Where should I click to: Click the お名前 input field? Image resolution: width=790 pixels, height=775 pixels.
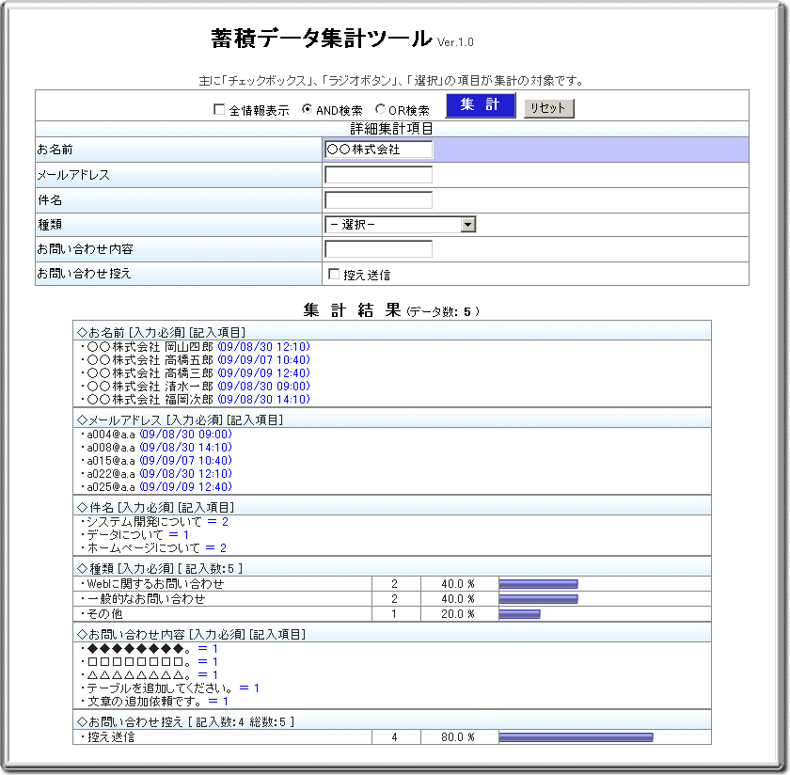click(378, 150)
